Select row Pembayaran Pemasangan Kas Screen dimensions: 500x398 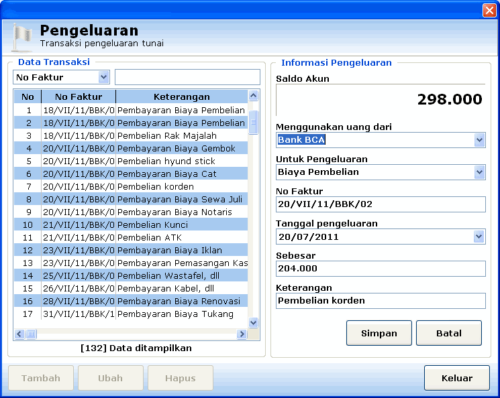[x=131, y=263]
